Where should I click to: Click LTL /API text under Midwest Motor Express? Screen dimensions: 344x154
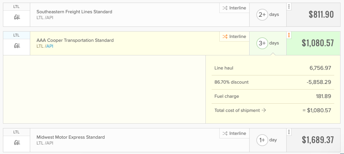click(x=45, y=143)
